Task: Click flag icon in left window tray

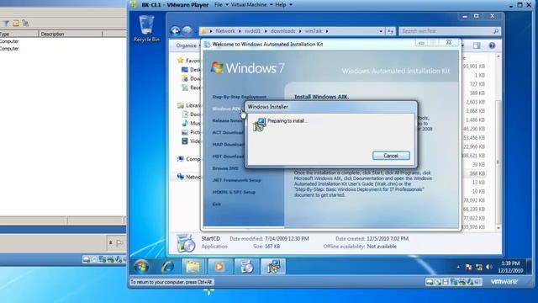Action: [119, 243]
